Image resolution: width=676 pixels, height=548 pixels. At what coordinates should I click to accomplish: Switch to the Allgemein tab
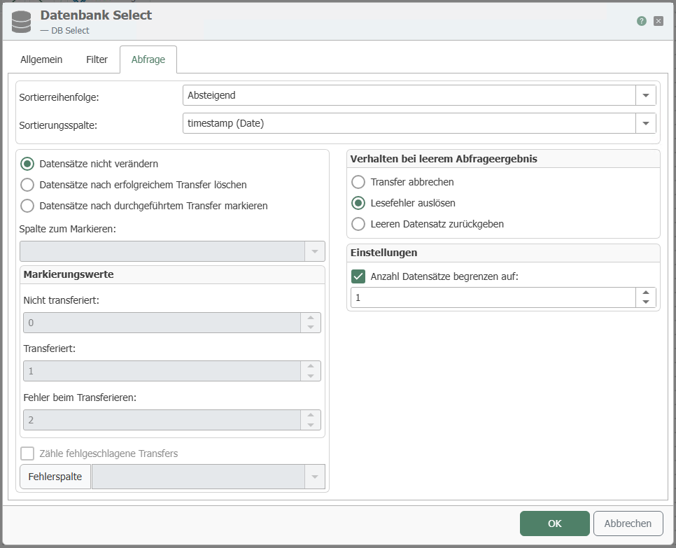click(41, 59)
